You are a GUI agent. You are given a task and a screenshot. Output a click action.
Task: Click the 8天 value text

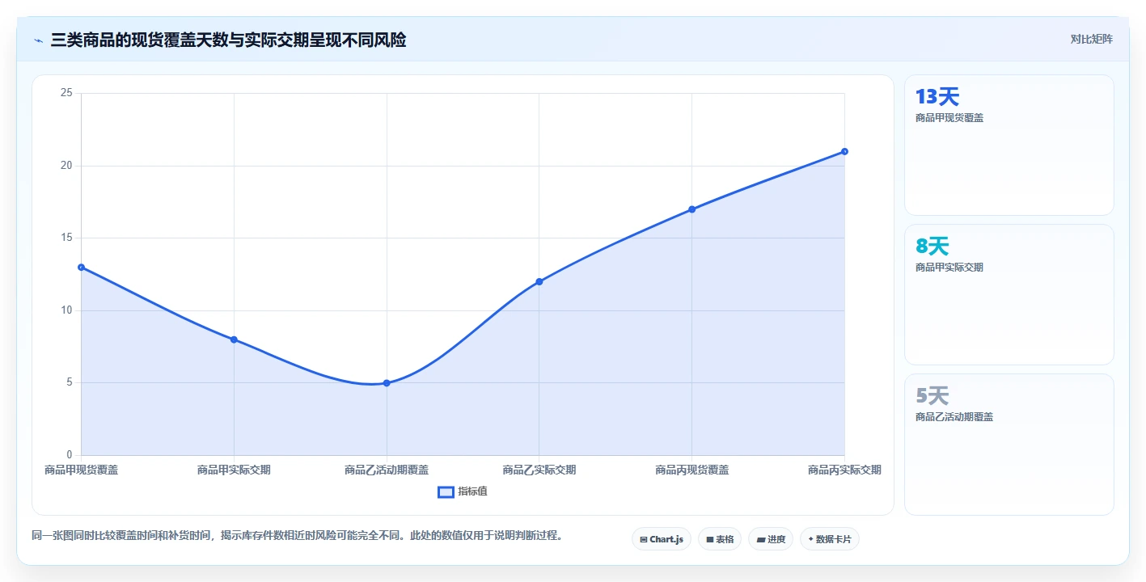[x=932, y=247]
